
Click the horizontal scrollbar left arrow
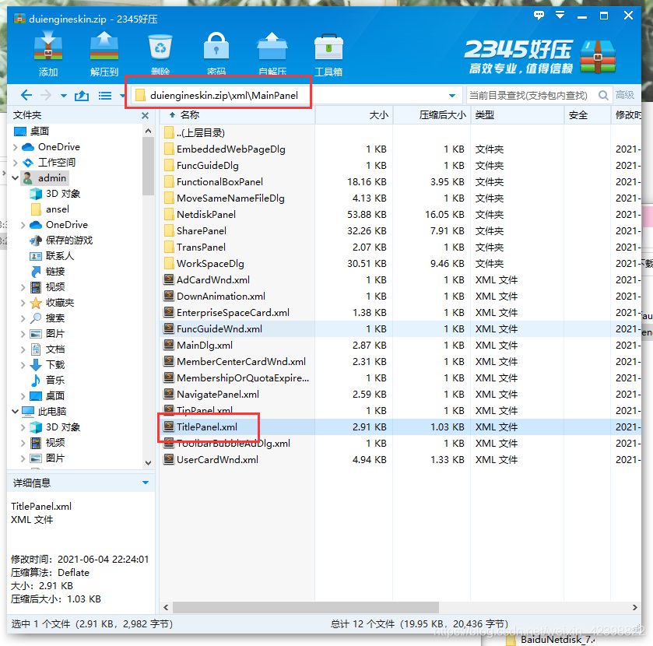166,607
